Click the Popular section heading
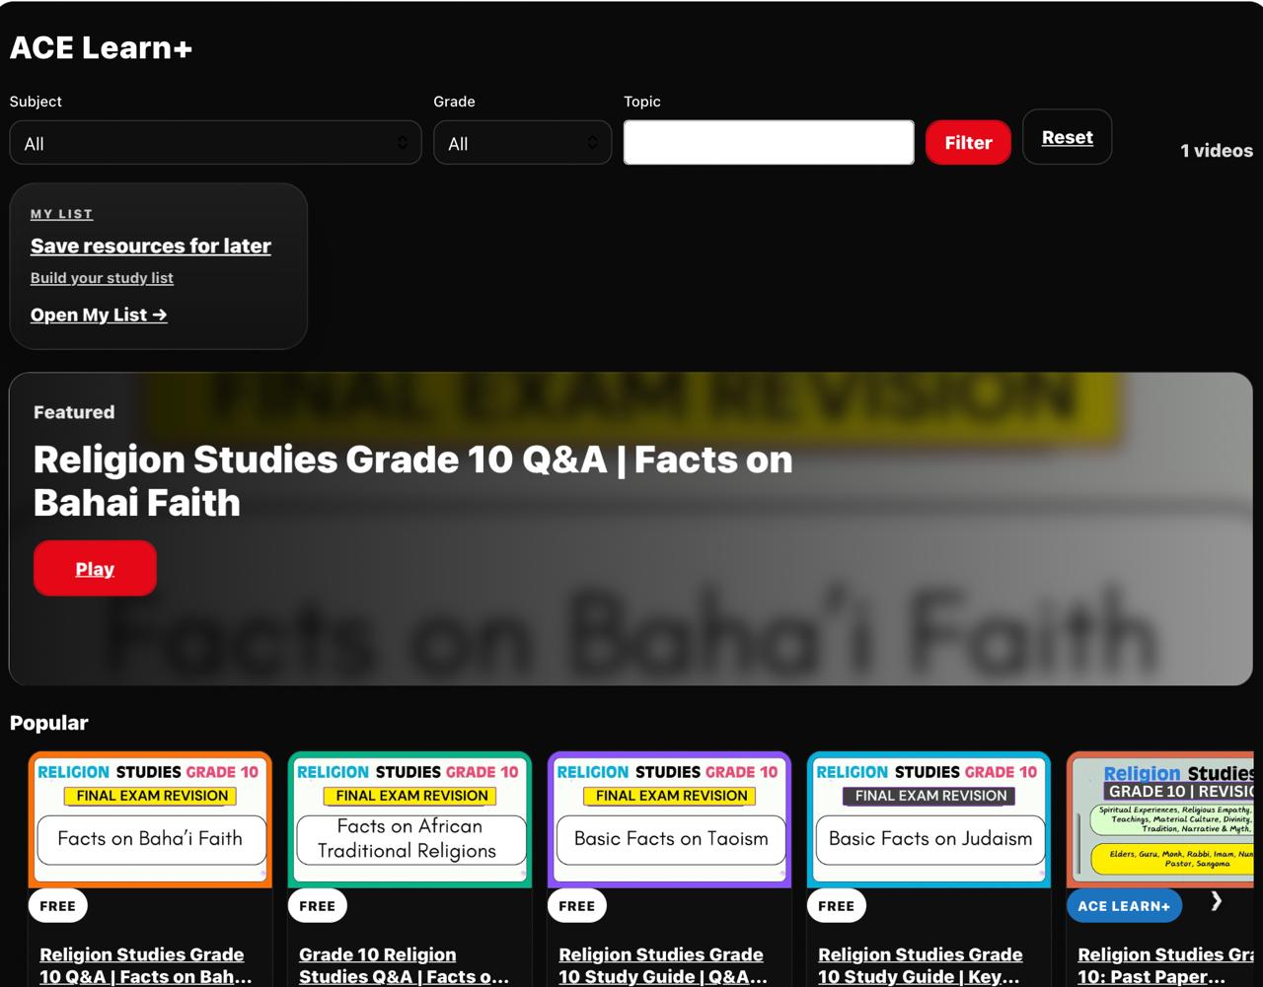Image resolution: width=1263 pixels, height=987 pixels. click(49, 723)
